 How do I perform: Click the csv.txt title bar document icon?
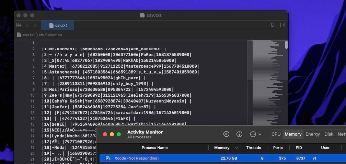click(x=142, y=15)
